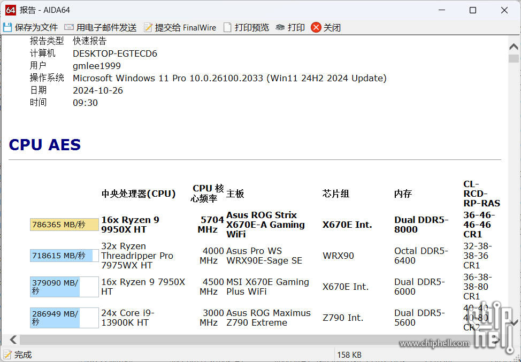Screen dimensions: 521x362
Task: Click the Dual DDR5-5600 memory cell
Action: point(419,318)
